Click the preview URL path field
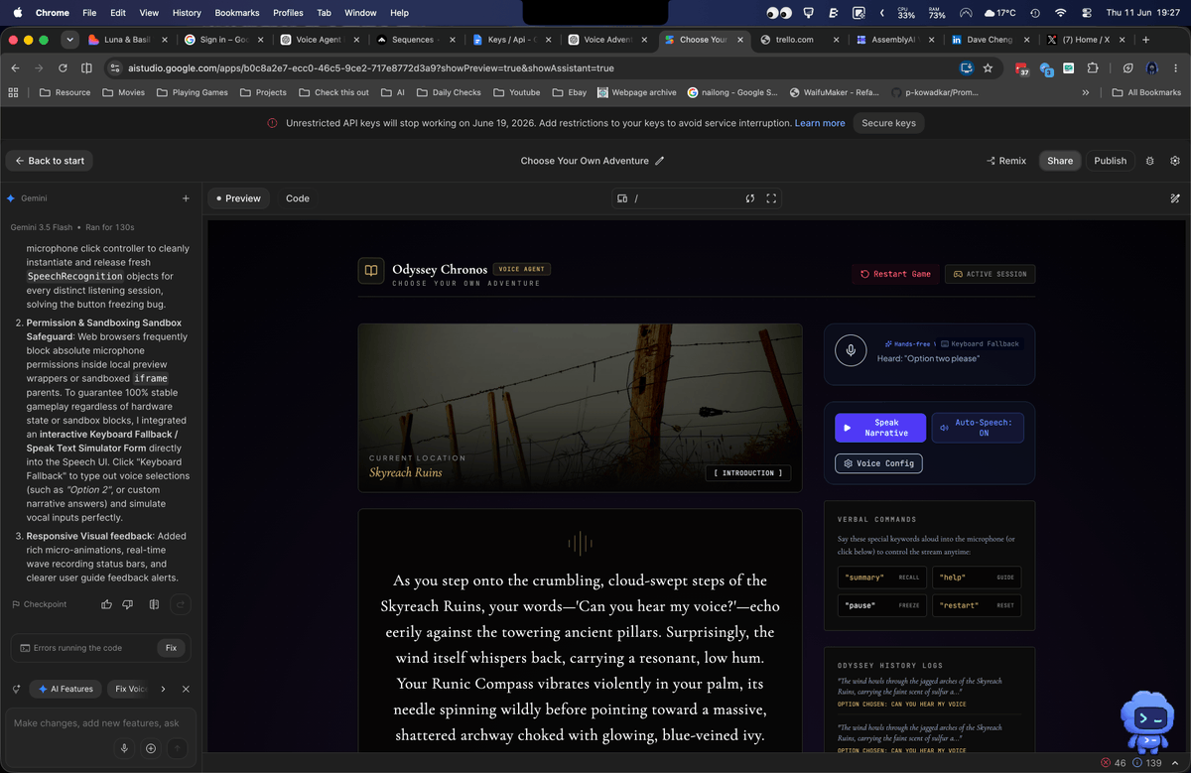This screenshot has height=773, width=1191. point(687,198)
